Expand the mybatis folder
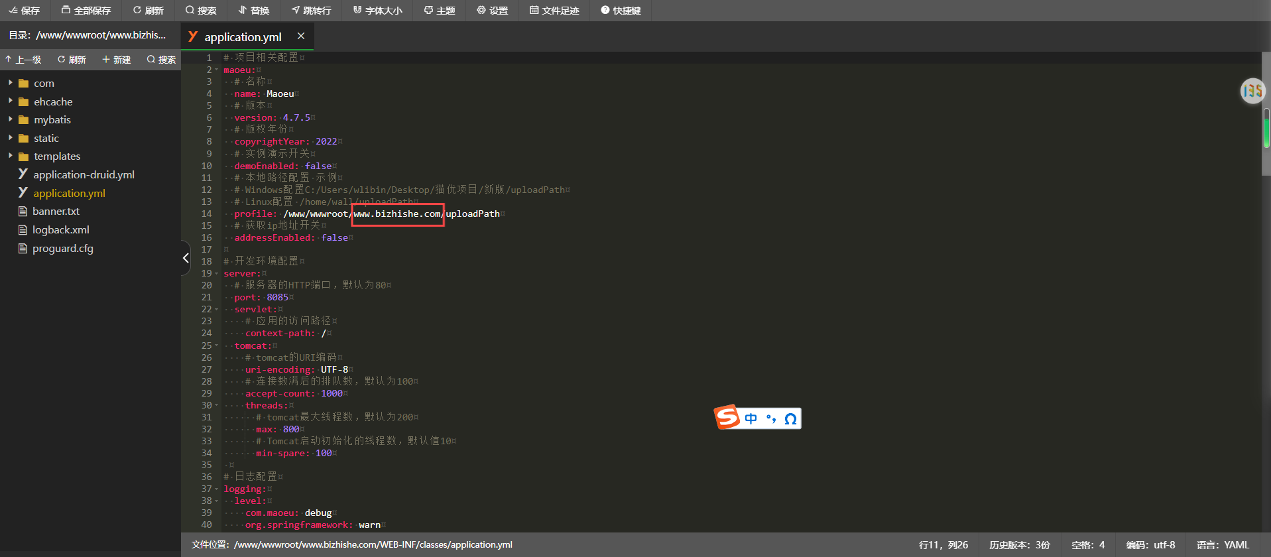The width and height of the screenshot is (1271, 557). 11,120
